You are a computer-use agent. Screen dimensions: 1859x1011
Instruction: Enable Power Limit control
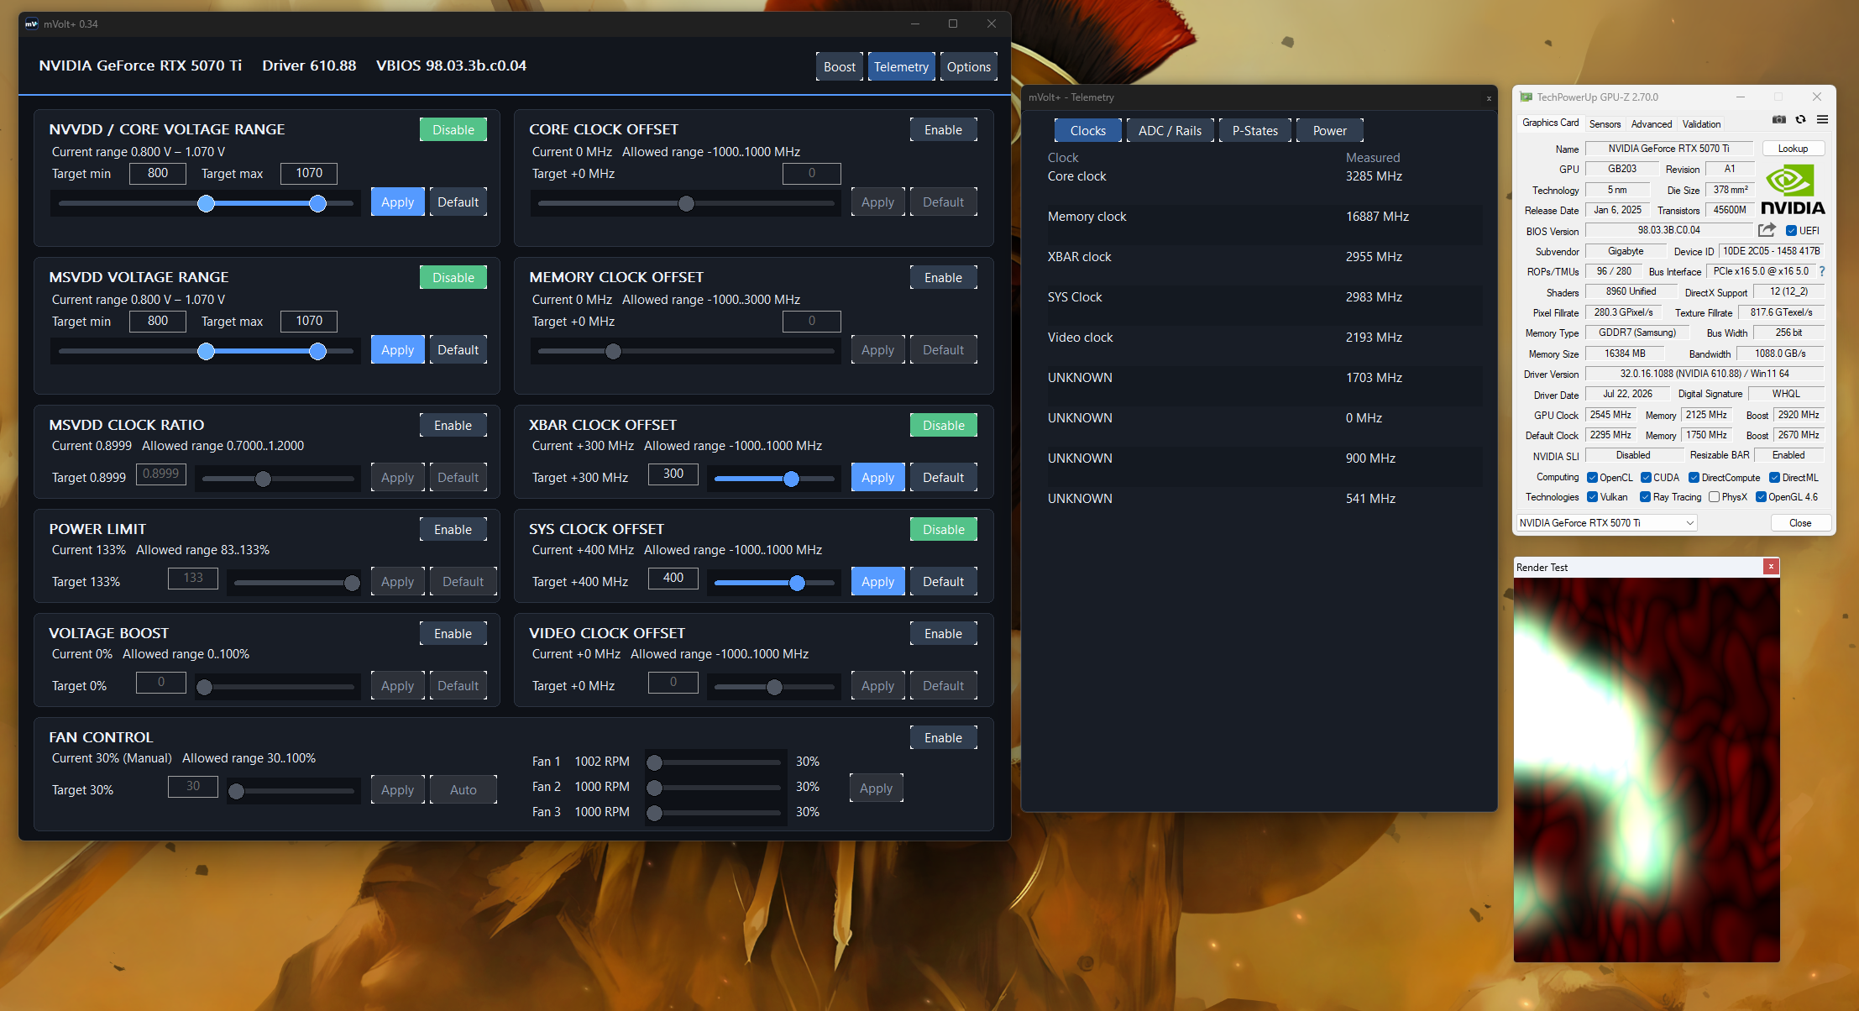453,529
